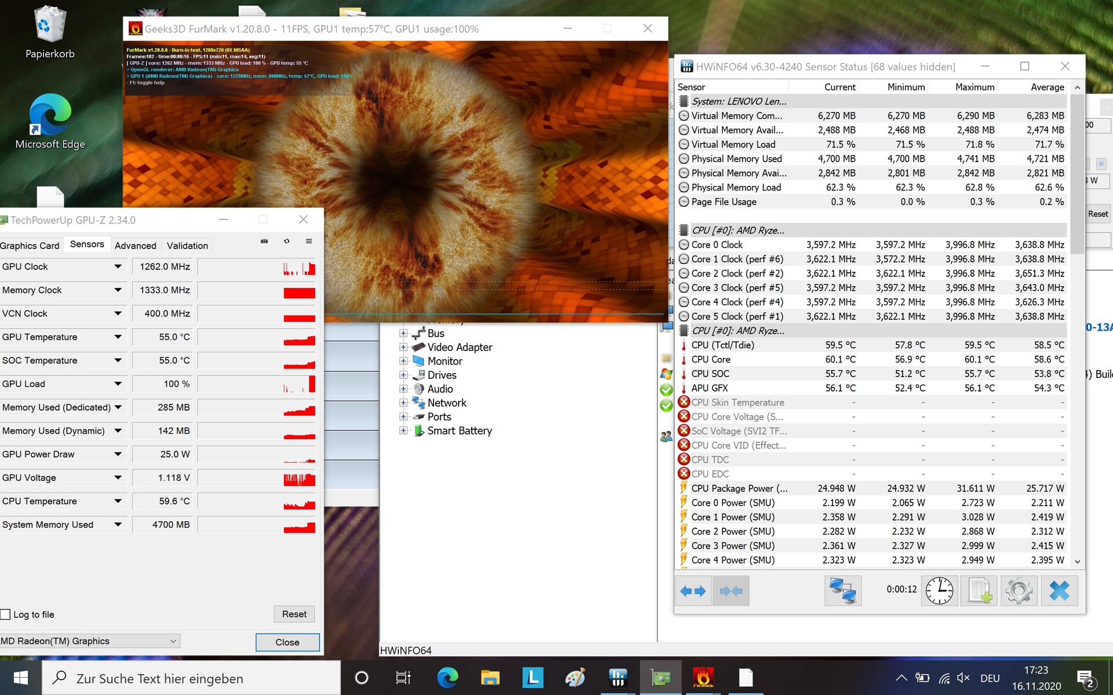The image size is (1113, 695).
Task: Open the GPU Clock sensor dropdown arrow
Action: point(118,266)
